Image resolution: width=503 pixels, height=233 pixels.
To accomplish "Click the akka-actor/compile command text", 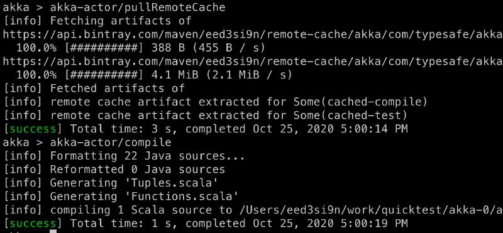I will [x=111, y=143].
